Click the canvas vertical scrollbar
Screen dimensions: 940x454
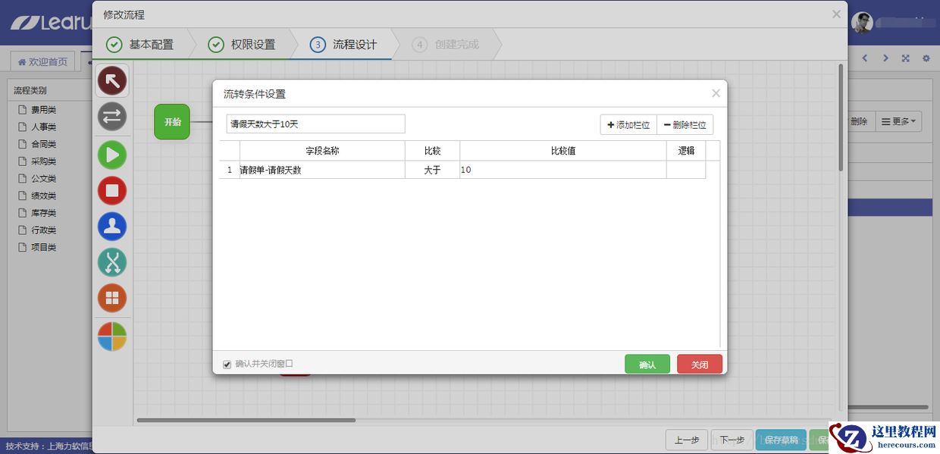(840, 117)
